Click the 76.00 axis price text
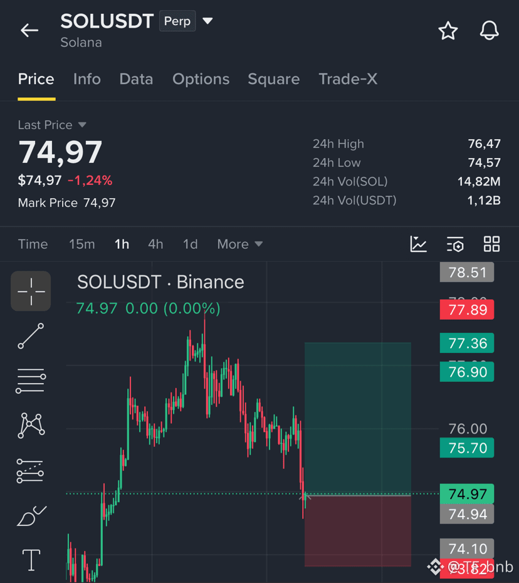The height and width of the screenshot is (583, 519). [x=468, y=429]
